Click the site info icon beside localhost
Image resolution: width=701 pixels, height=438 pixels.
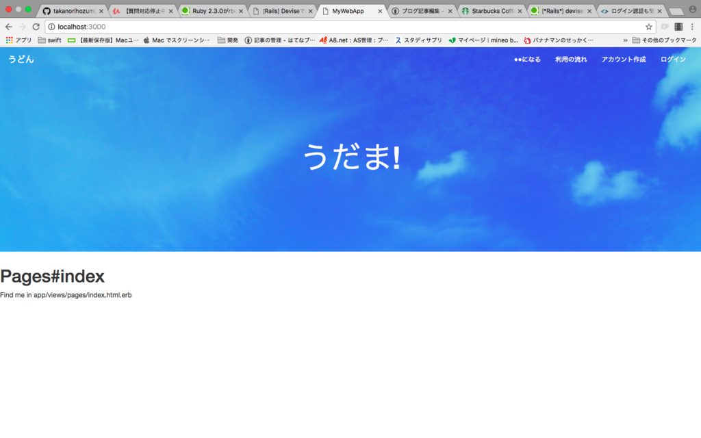pos(51,27)
